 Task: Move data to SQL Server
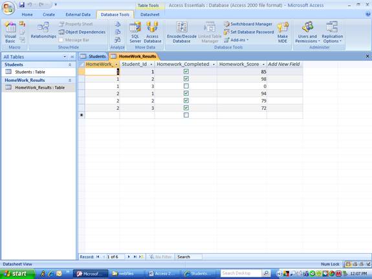coord(135,32)
